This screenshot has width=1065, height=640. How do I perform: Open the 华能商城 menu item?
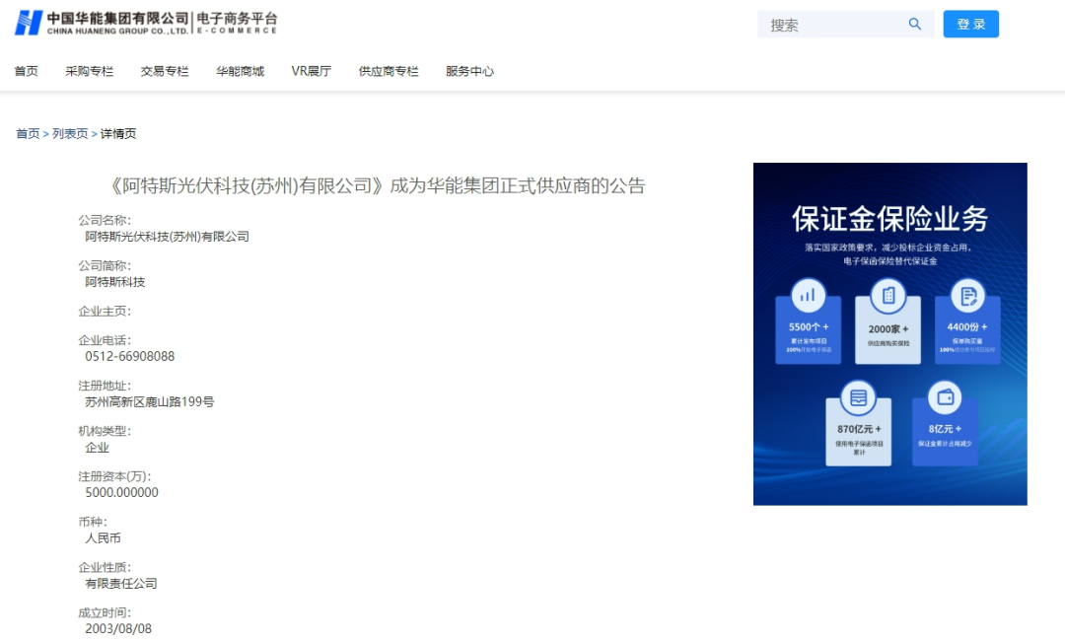click(x=240, y=71)
